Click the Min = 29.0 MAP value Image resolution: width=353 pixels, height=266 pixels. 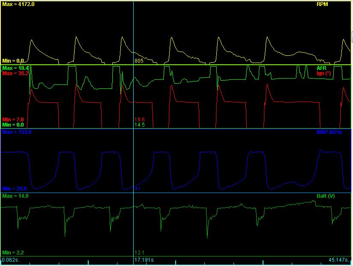tap(15, 189)
